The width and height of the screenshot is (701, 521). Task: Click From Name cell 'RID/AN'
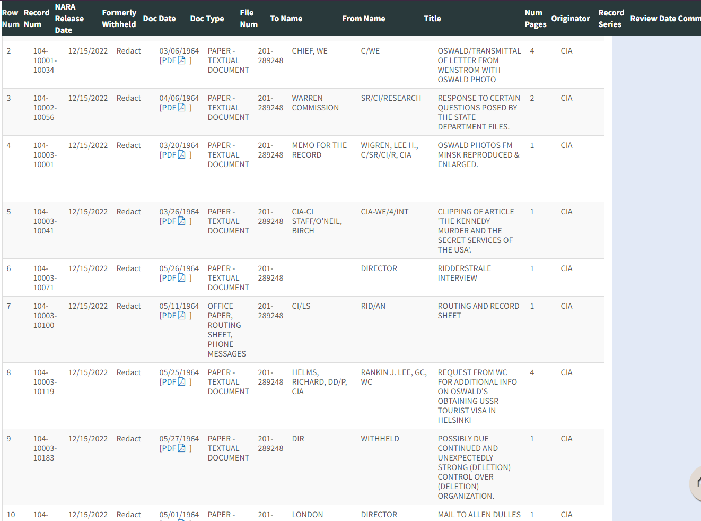373,306
